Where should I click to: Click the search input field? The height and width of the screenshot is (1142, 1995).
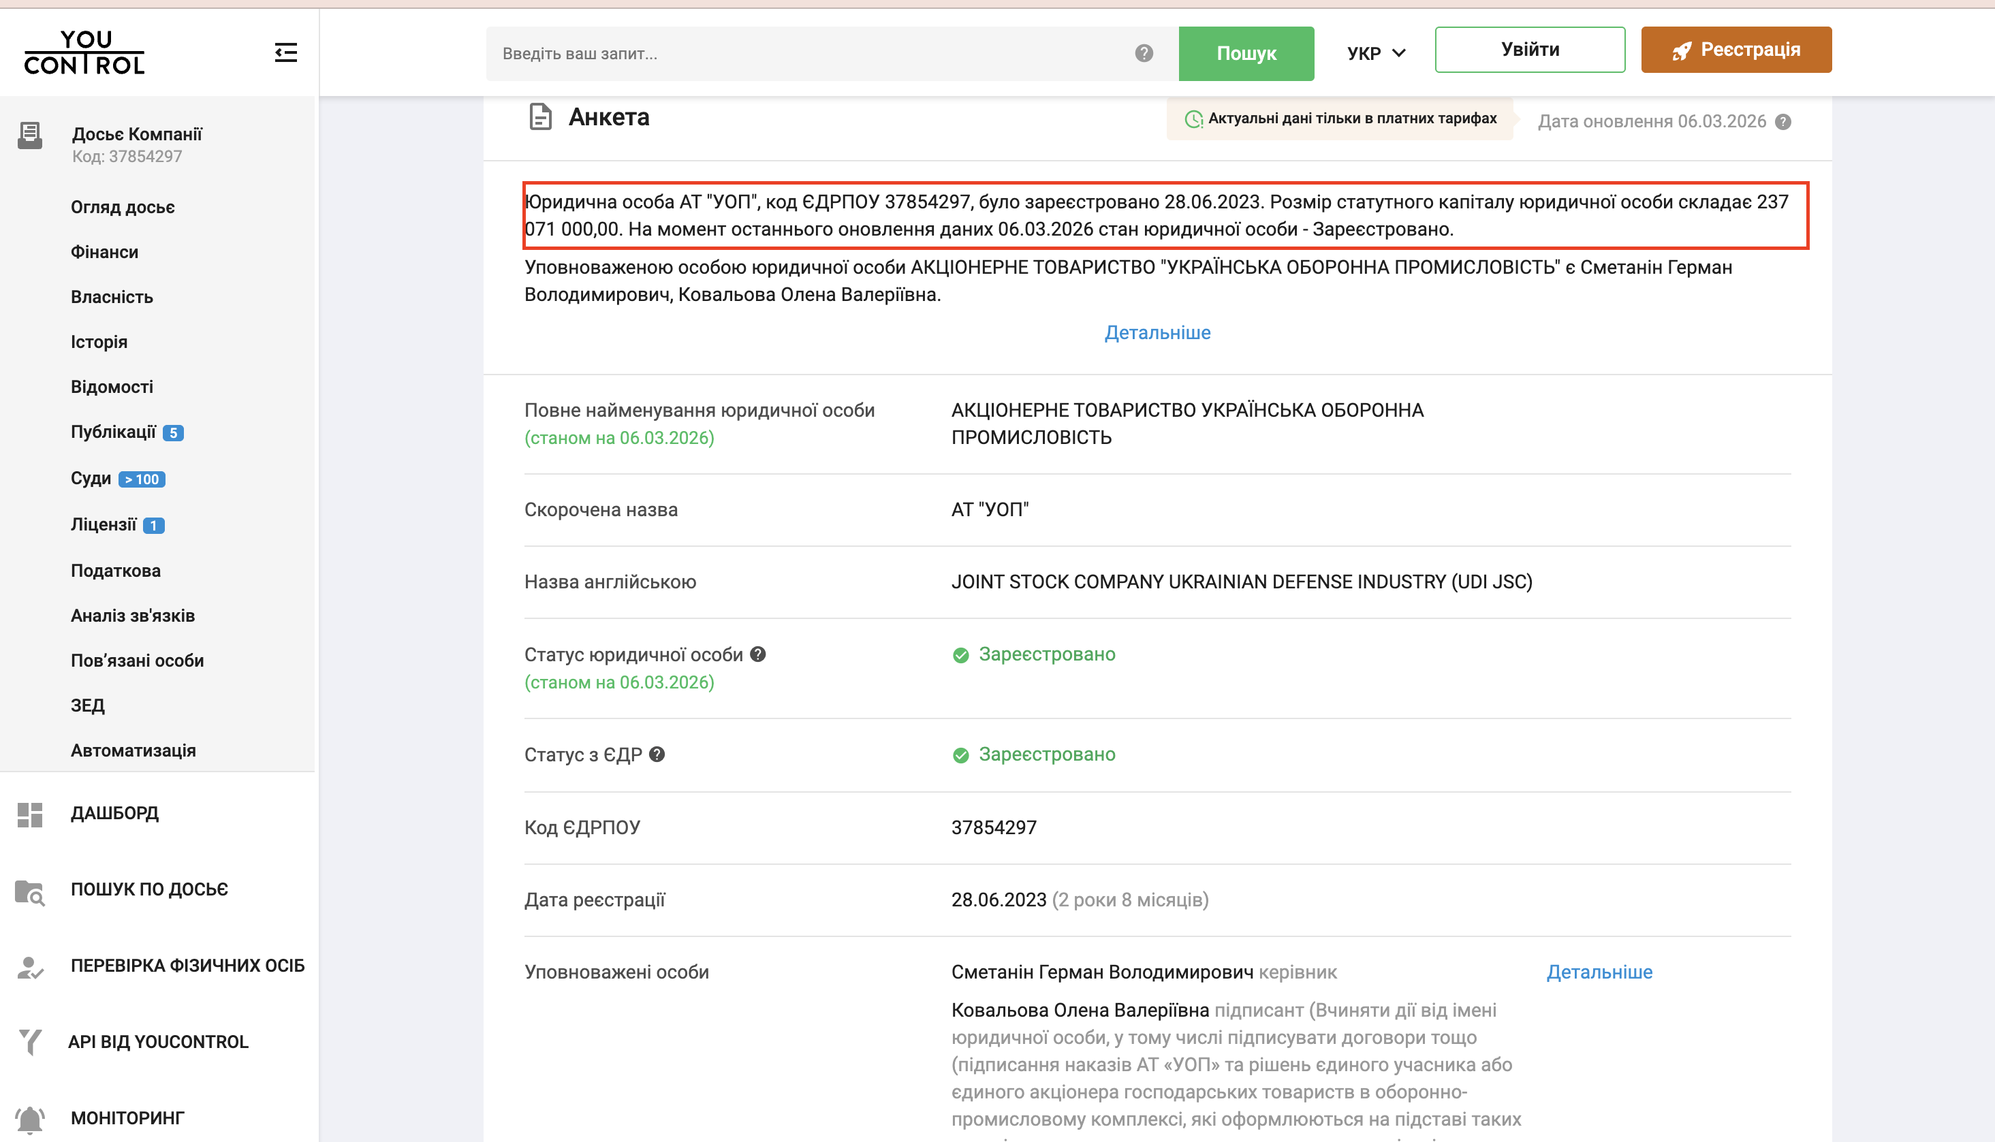[x=785, y=53]
